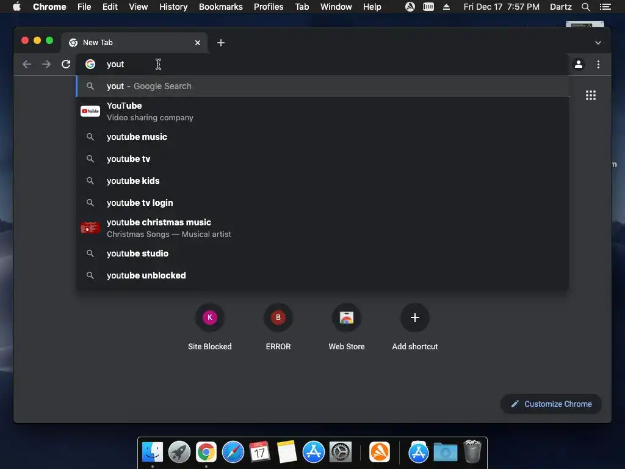Click the Google icon in address bar
625x469 pixels.
pyautogui.click(x=90, y=64)
